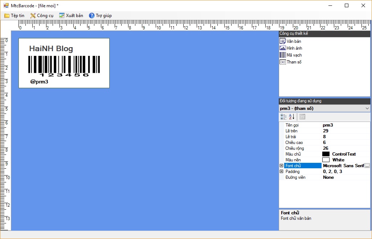Open the Property Pages icon
The width and height of the screenshot is (372, 239).
(x=302, y=117)
